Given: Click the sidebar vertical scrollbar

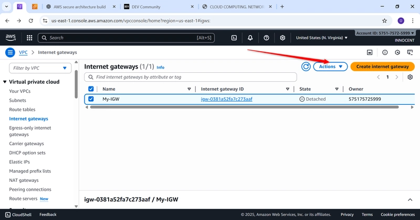Looking at the screenshot, I should [76, 84].
